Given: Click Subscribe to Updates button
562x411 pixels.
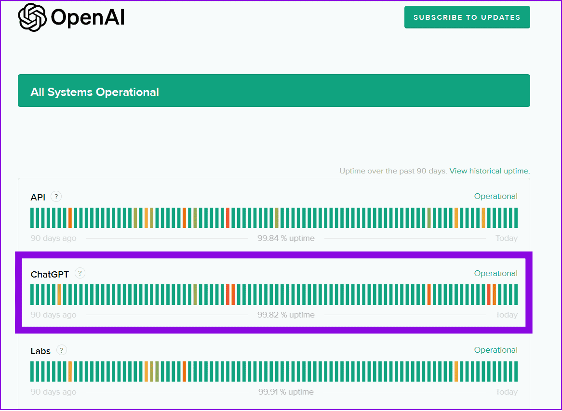Looking at the screenshot, I should point(467,17).
